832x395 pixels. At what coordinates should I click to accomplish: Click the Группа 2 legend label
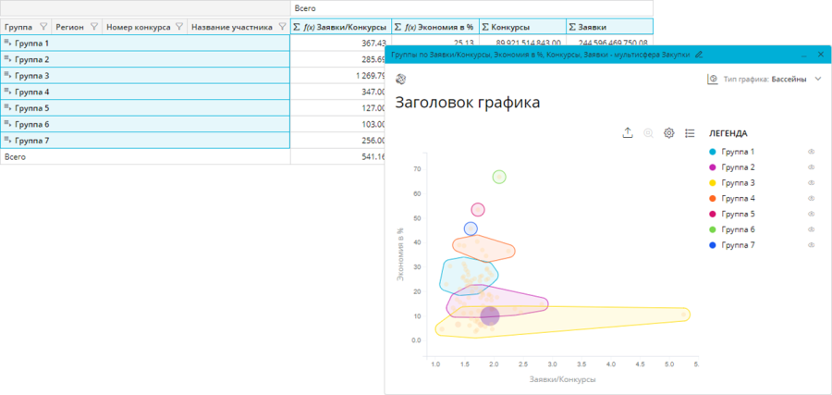pyautogui.click(x=738, y=167)
